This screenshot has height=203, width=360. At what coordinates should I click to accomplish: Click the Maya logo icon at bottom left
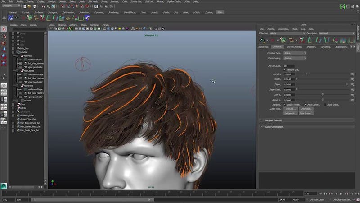pos(4,186)
